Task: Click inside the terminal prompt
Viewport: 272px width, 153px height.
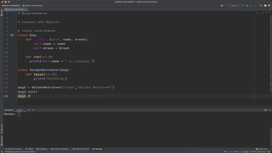Action: pyautogui.click(x=19, y=114)
